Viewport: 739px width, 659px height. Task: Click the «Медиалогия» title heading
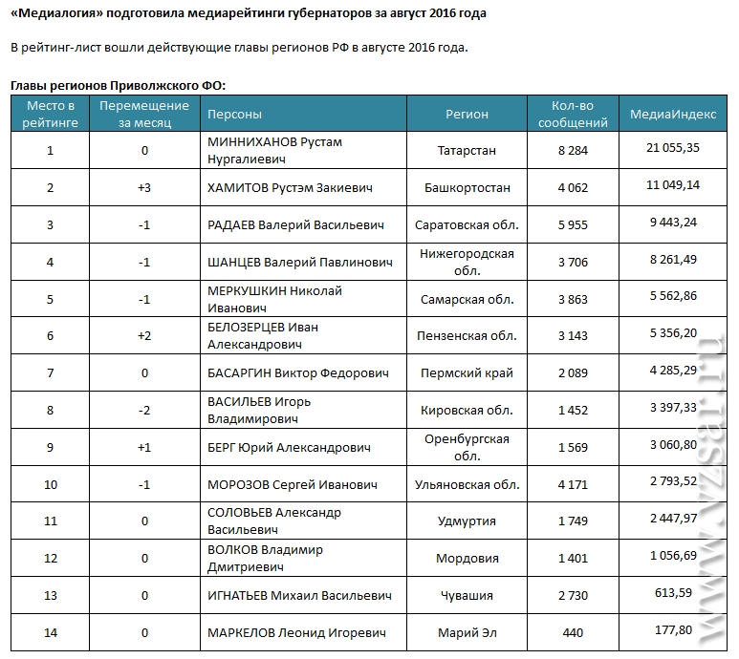click(x=249, y=13)
